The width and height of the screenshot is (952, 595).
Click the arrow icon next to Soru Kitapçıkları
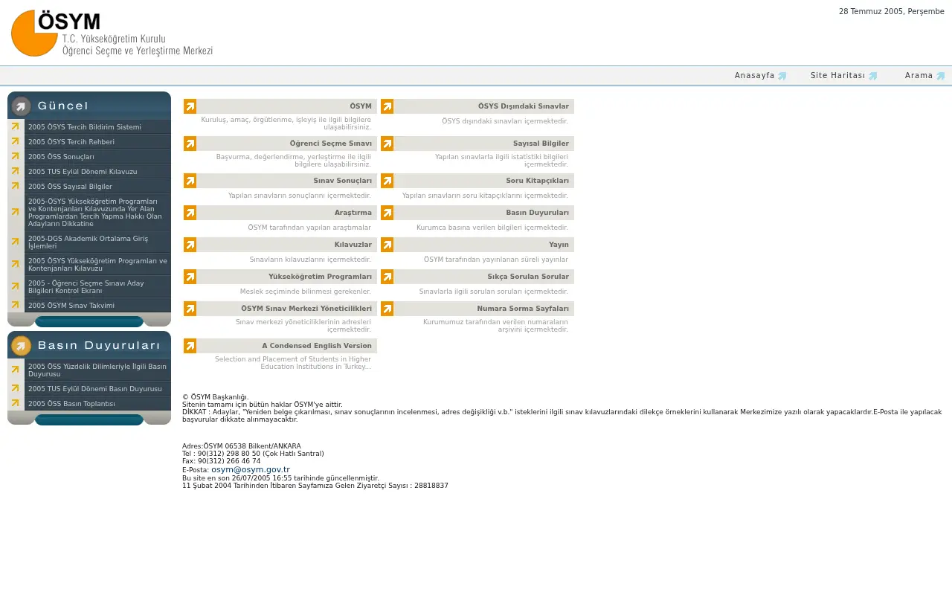tap(387, 181)
